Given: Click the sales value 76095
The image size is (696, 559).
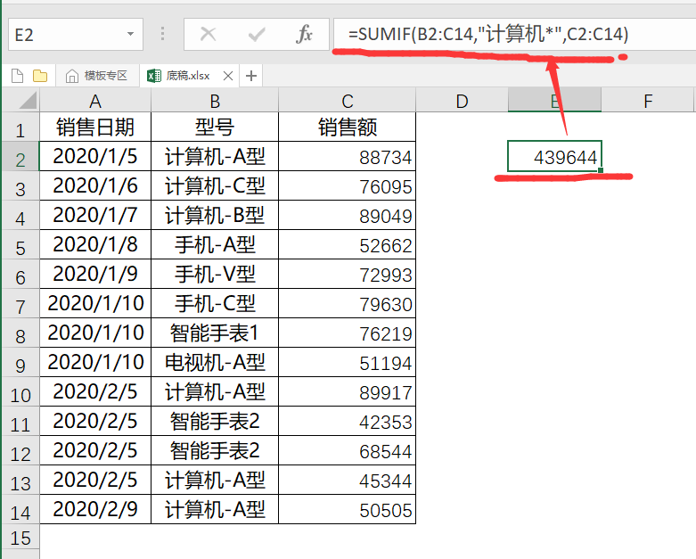Looking at the screenshot, I should tap(348, 186).
